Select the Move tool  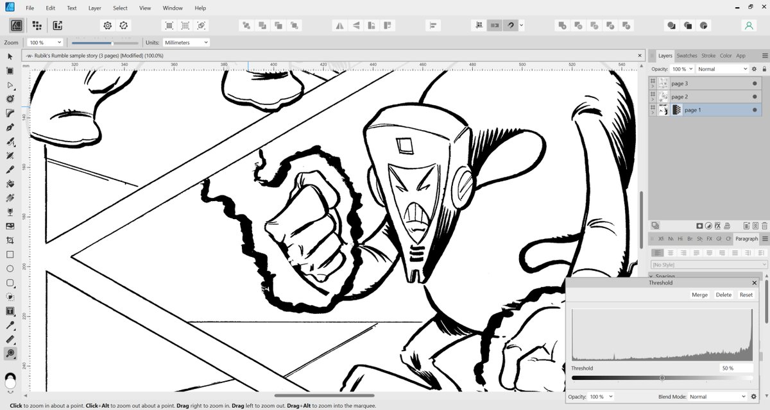(9, 57)
